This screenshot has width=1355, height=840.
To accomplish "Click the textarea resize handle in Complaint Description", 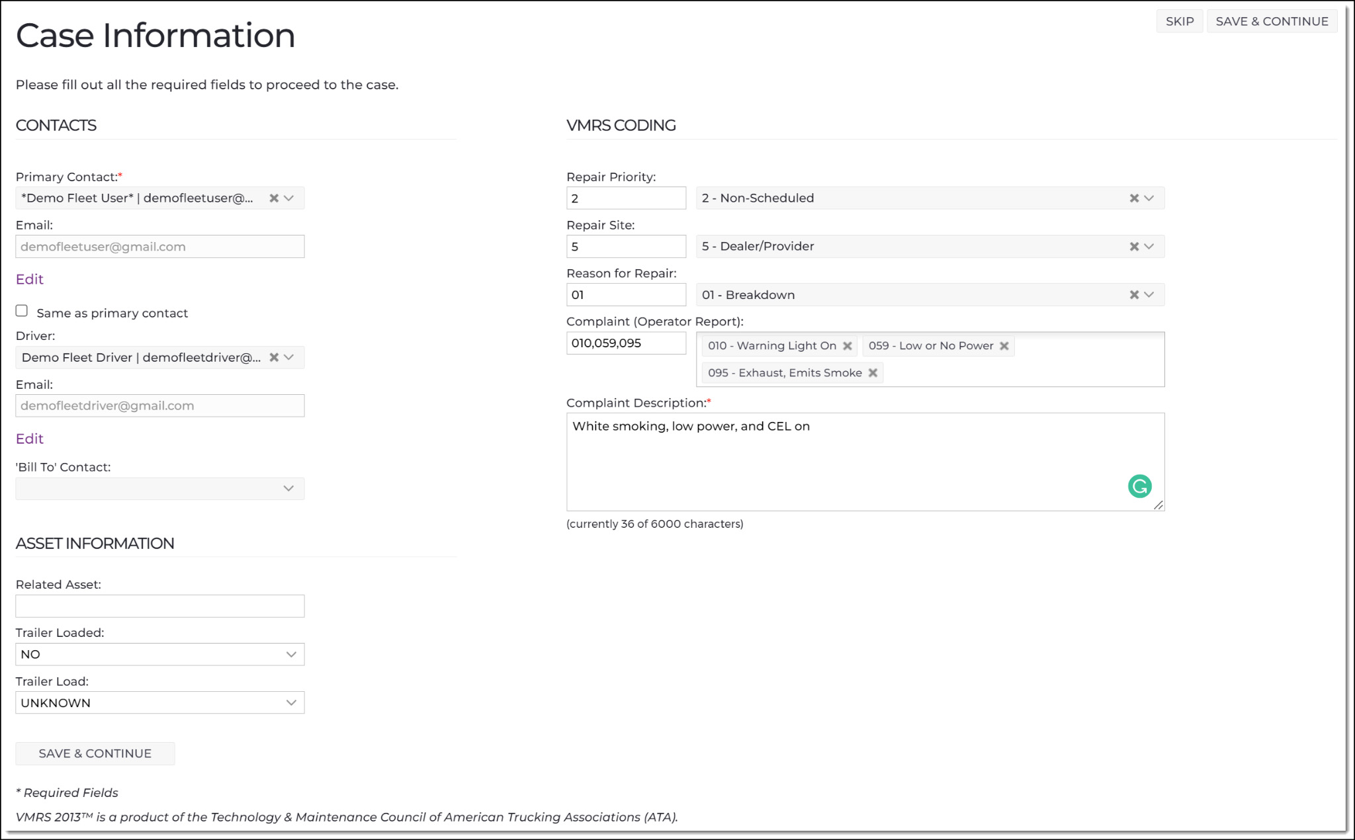I will (x=1158, y=505).
